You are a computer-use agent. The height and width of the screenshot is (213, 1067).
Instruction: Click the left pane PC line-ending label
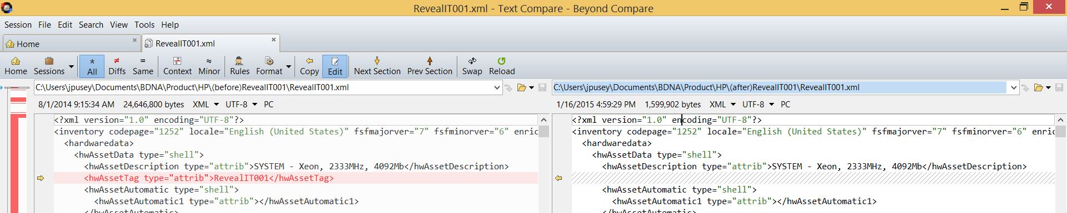coord(268,104)
